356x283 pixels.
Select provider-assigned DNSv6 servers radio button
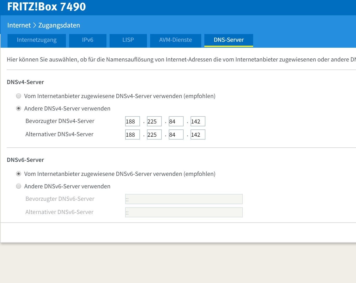coord(18,174)
